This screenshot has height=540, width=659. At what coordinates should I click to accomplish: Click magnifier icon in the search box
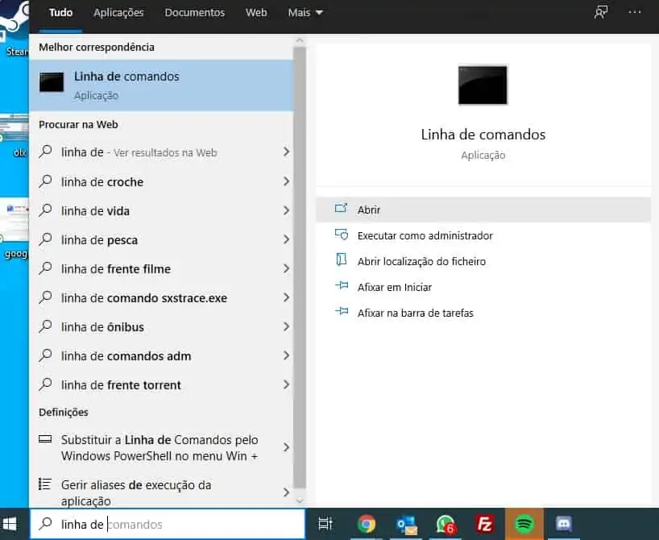(45, 524)
